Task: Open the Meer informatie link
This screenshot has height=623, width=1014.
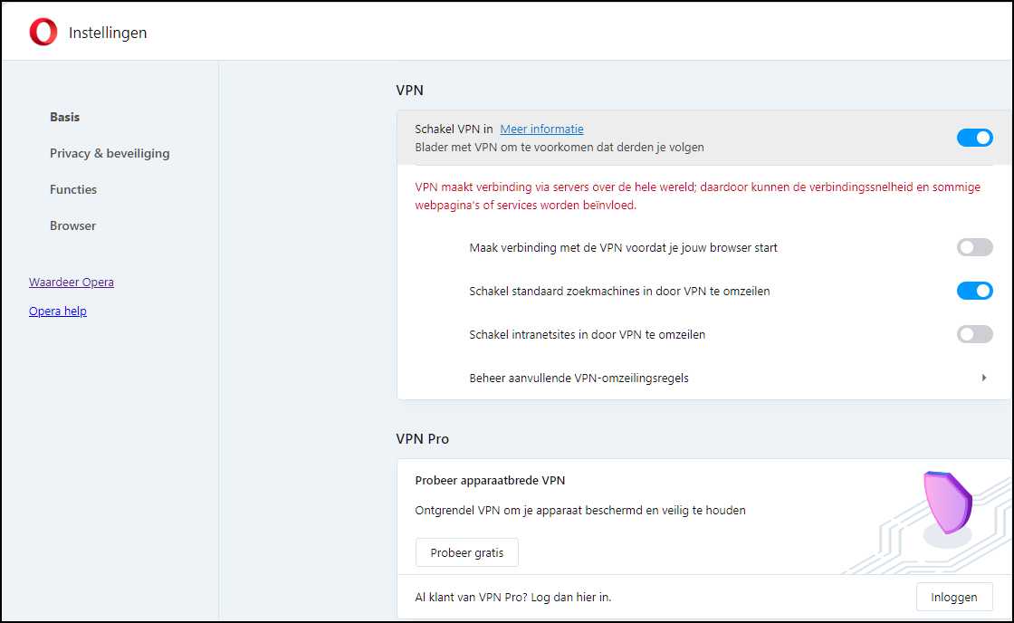Action: click(x=542, y=129)
